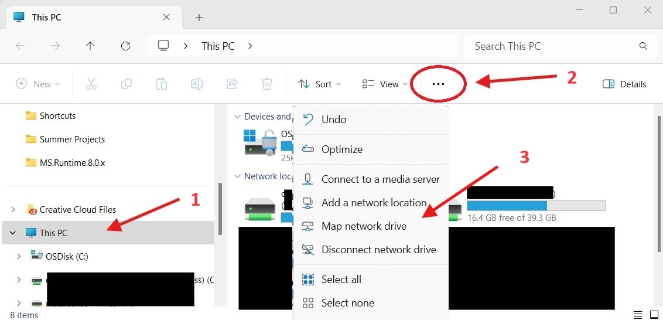Switch to details list view icon
This screenshot has height=320, width=663.
638,315
